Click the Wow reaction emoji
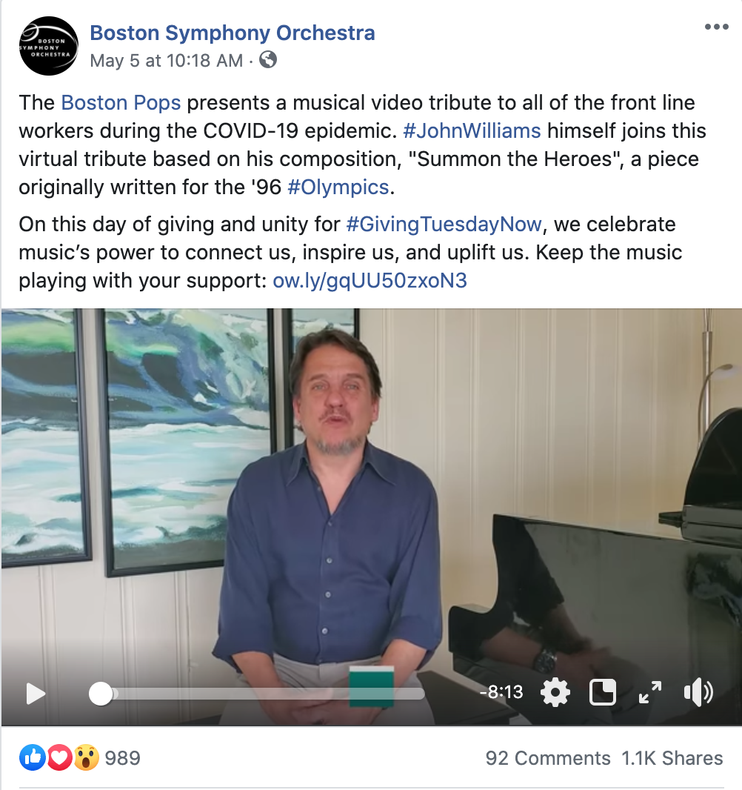Screen dimensions: 742x790 point(87,757)
